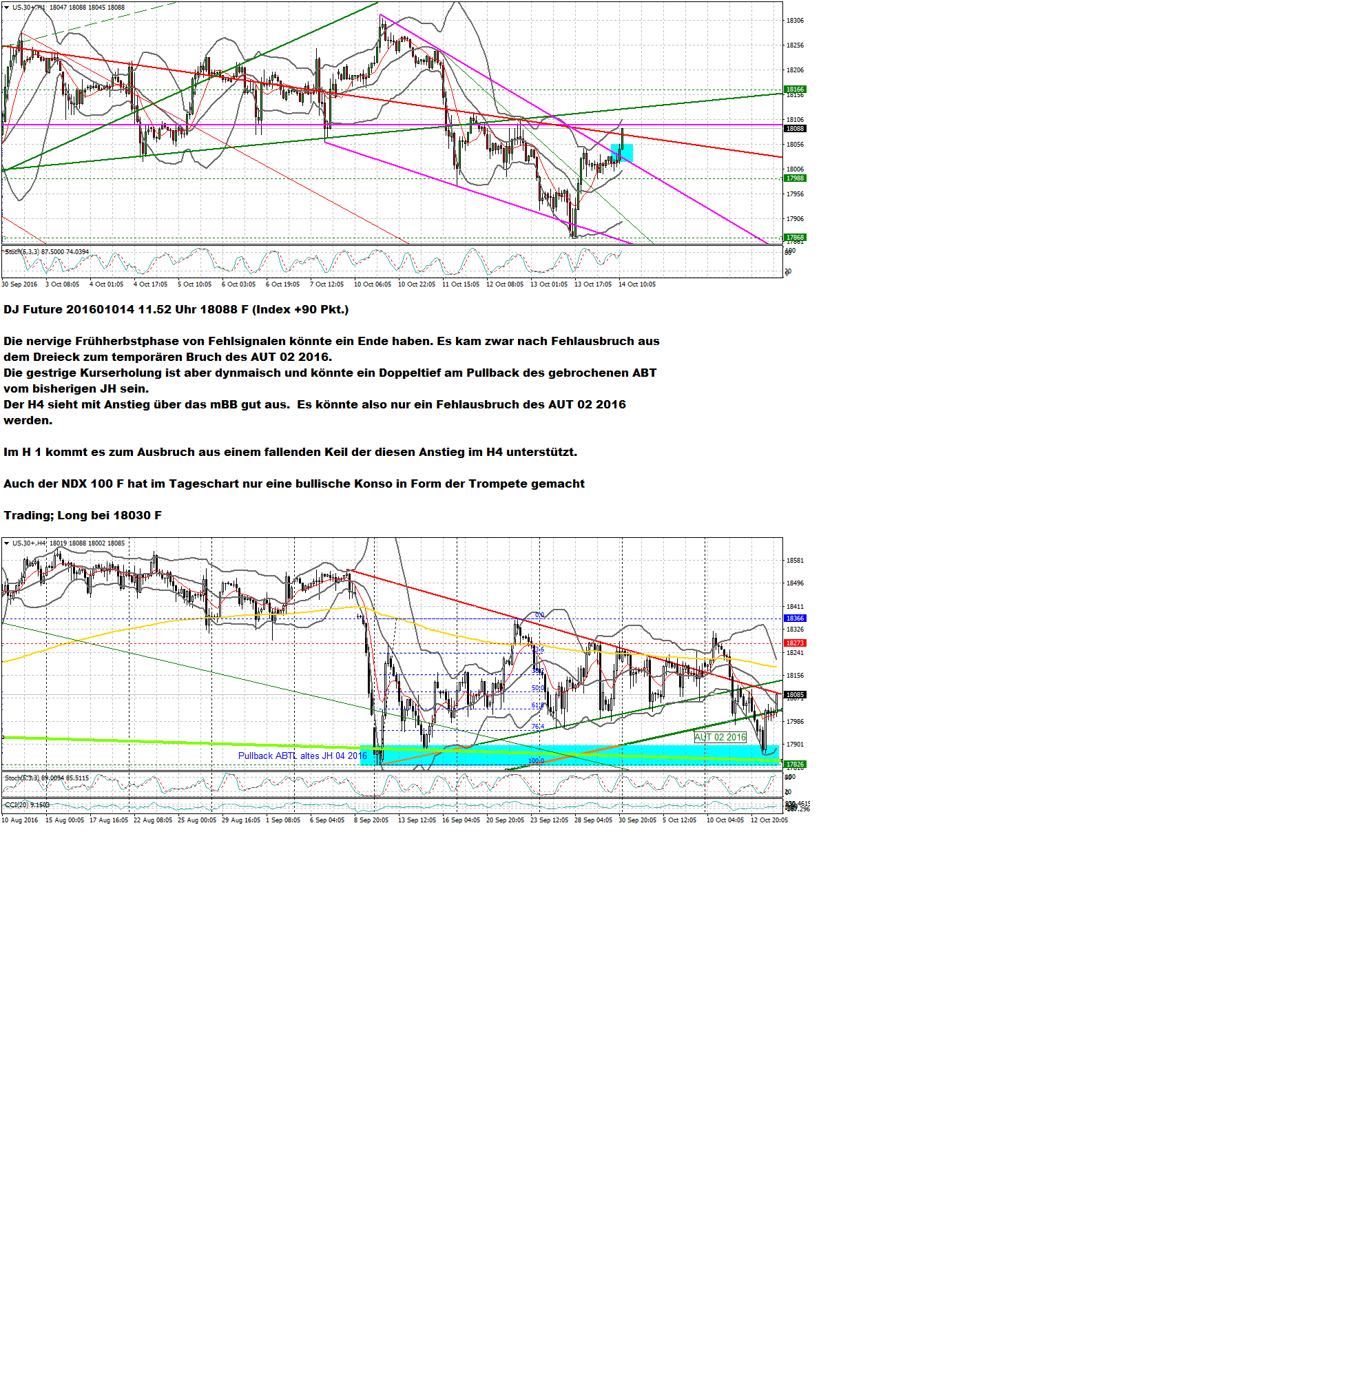The image size is (1361, 1394).
Task: Click the 61.8 Fibonacci level label
Action: tap(537, 705)
